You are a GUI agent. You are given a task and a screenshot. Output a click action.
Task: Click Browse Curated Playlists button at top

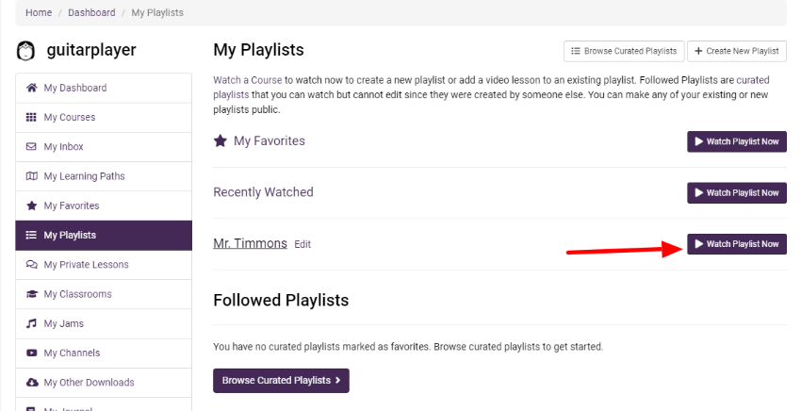click(624, 51)
